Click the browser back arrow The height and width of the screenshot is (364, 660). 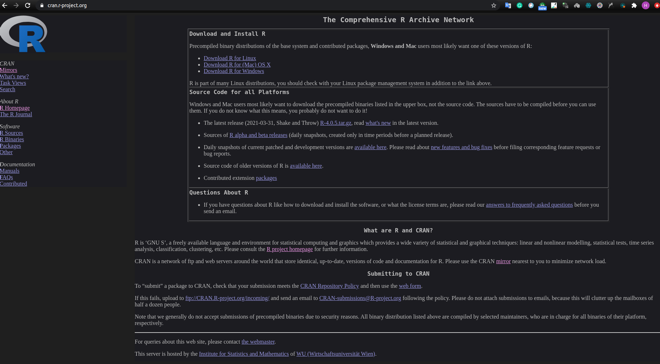point(5,6)
